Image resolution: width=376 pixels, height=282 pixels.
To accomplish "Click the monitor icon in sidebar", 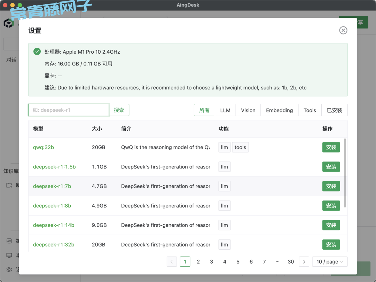I will click(x=9, y=255).
